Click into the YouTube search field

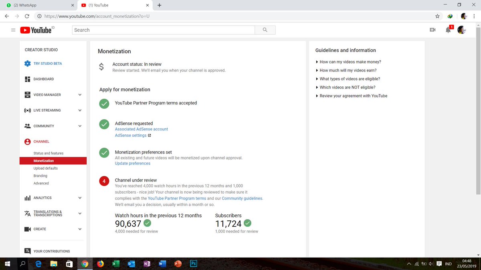(x=164, y=30)
